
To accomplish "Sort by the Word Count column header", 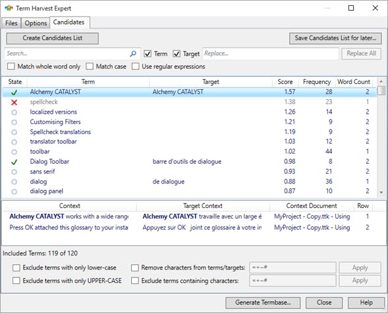I will point(354,82).
